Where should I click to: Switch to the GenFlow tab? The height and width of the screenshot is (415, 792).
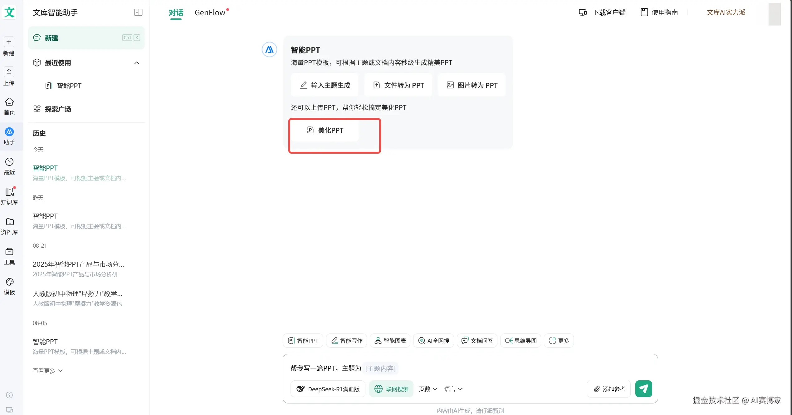pyautogui.click(x=210, y=12)
